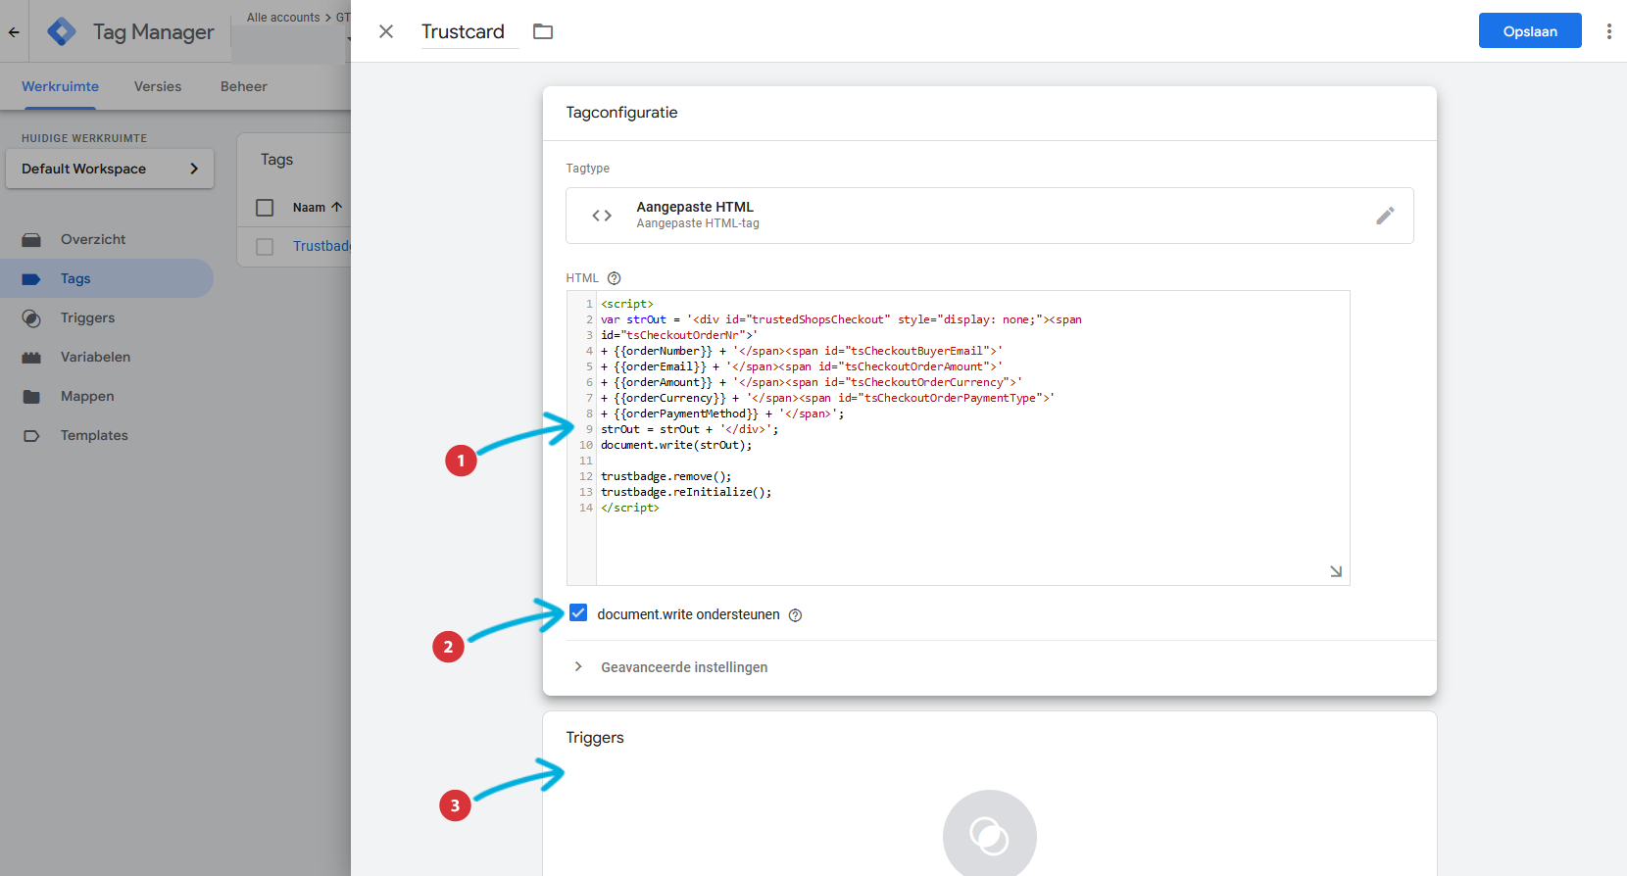Image resolution: width=1627 pixels, height=876 pixels.
Task: Tick the select-all checkbox beside Naam
Action: [265, 208]
